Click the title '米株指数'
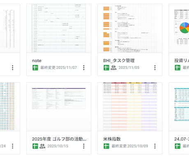This screenshot has height=156, width=189. click(112, 139)
